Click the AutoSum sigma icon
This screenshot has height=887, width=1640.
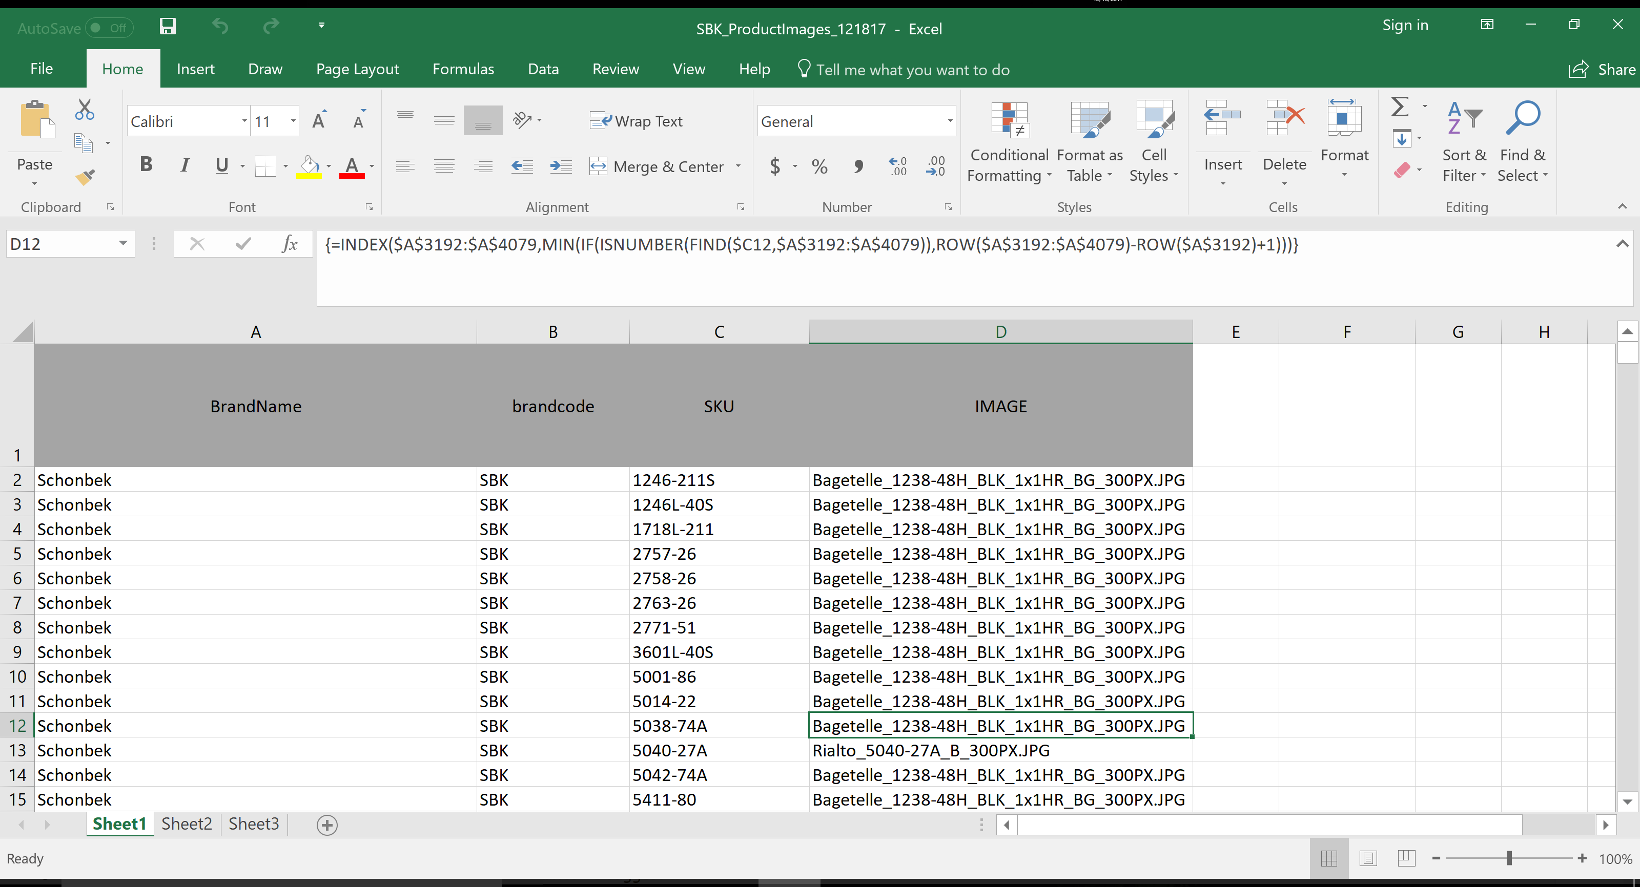(1399, 106)
